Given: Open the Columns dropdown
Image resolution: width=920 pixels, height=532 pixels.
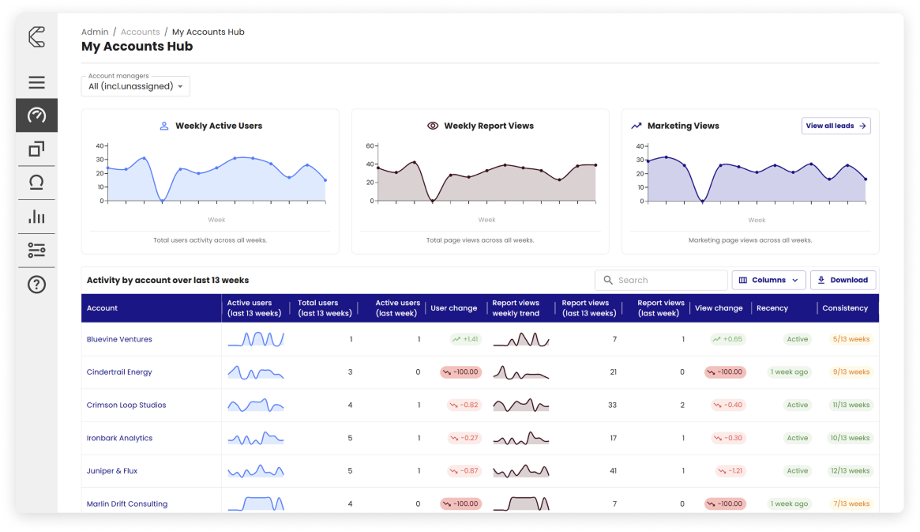Looking at the screenshot, I should point(768,280).
